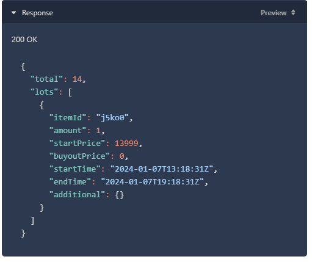Select the "j5ko0" item ID value
This screenshot has height=262, width=312.
coord(112,118)
